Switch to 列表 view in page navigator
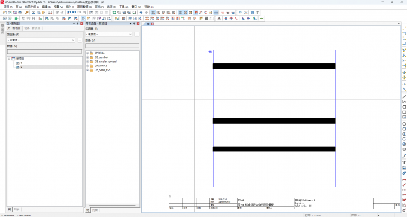 (17, 209)
